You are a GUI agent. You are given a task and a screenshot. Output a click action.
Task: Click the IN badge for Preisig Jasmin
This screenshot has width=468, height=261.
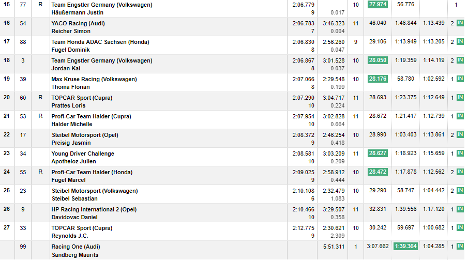tap(460, 135)
